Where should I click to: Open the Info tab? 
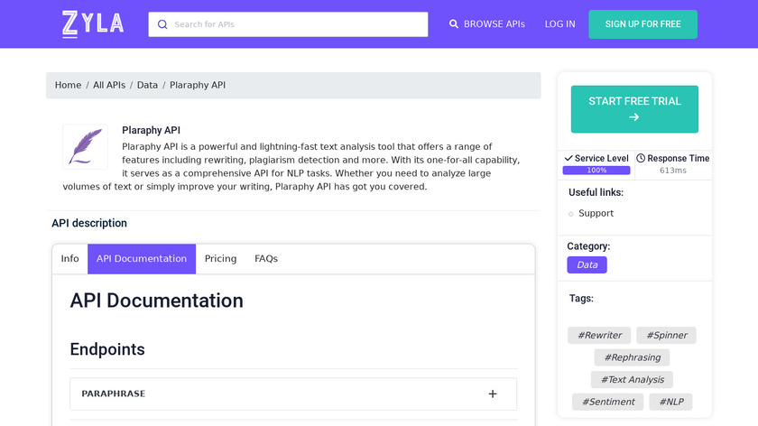[x=69, y=259]
